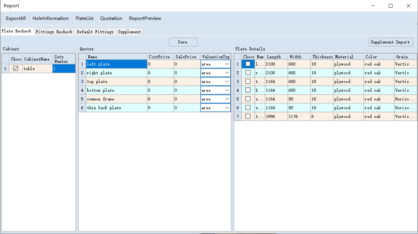The height and width of the screenshot is (234, 418).
Task: Click the SalePrice column header
Action: click(x=187, y=57)
